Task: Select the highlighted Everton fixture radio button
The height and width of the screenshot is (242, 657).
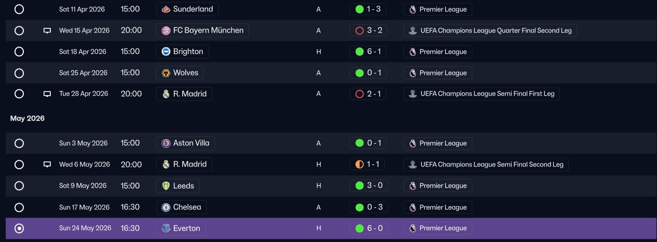Action: click(x=19, y=228)
